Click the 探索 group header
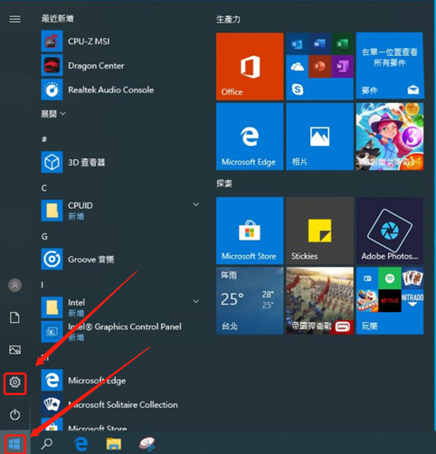Screen dimensions: 436x454 pyautogui.click(x=224, y=184)
